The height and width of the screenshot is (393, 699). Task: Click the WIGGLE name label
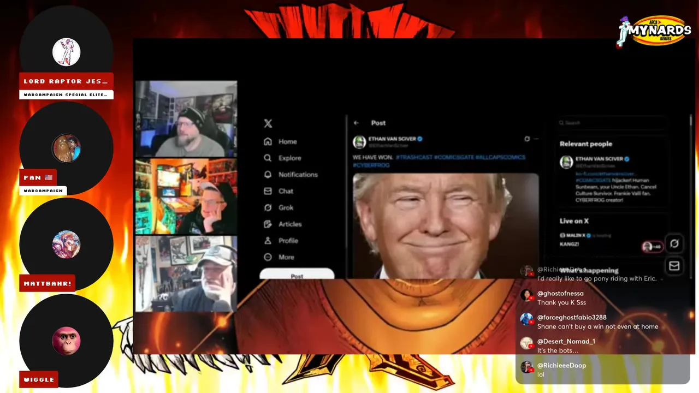[39, 379]
